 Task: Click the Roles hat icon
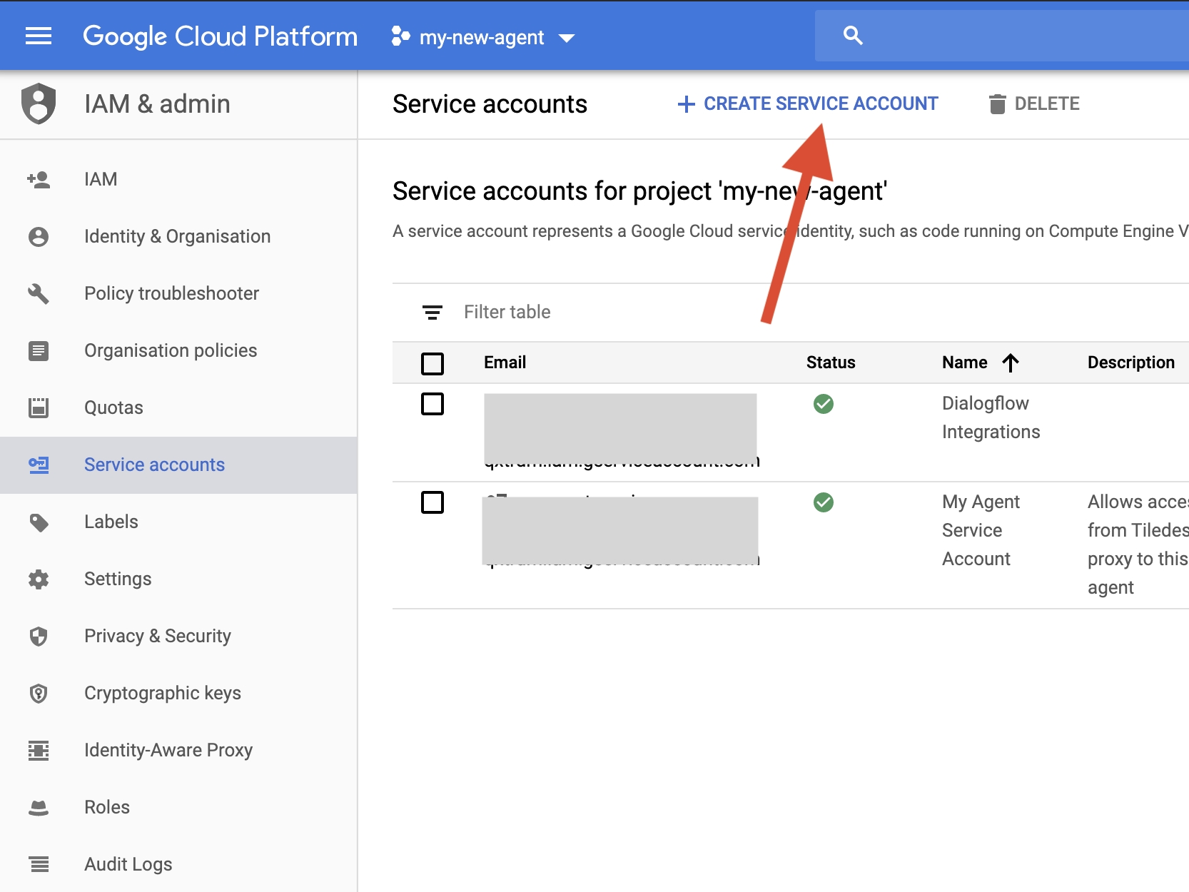pyautogui.click(x=39, y=807)
